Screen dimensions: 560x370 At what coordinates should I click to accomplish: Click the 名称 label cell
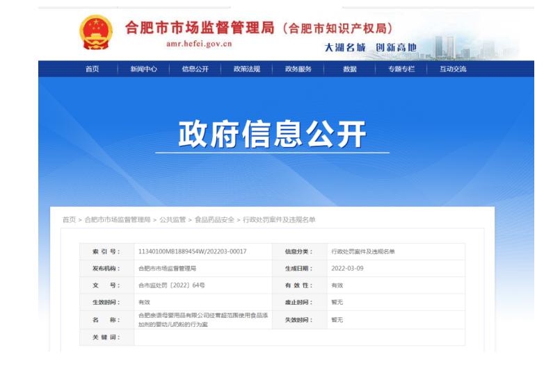tap(107, 320)
